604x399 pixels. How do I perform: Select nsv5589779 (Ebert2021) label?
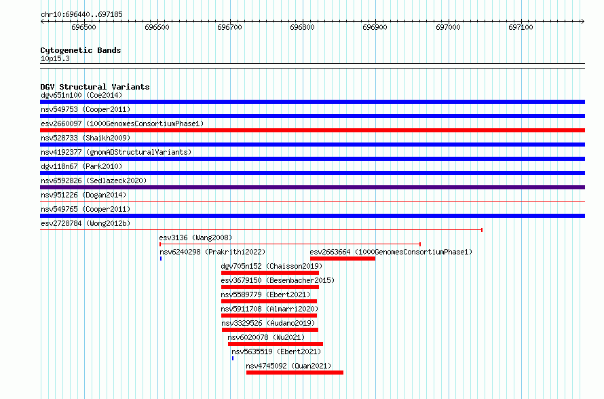click(265, 294)
